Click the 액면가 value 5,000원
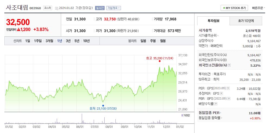This screenshot has height=133, width=276. [248, 46]
